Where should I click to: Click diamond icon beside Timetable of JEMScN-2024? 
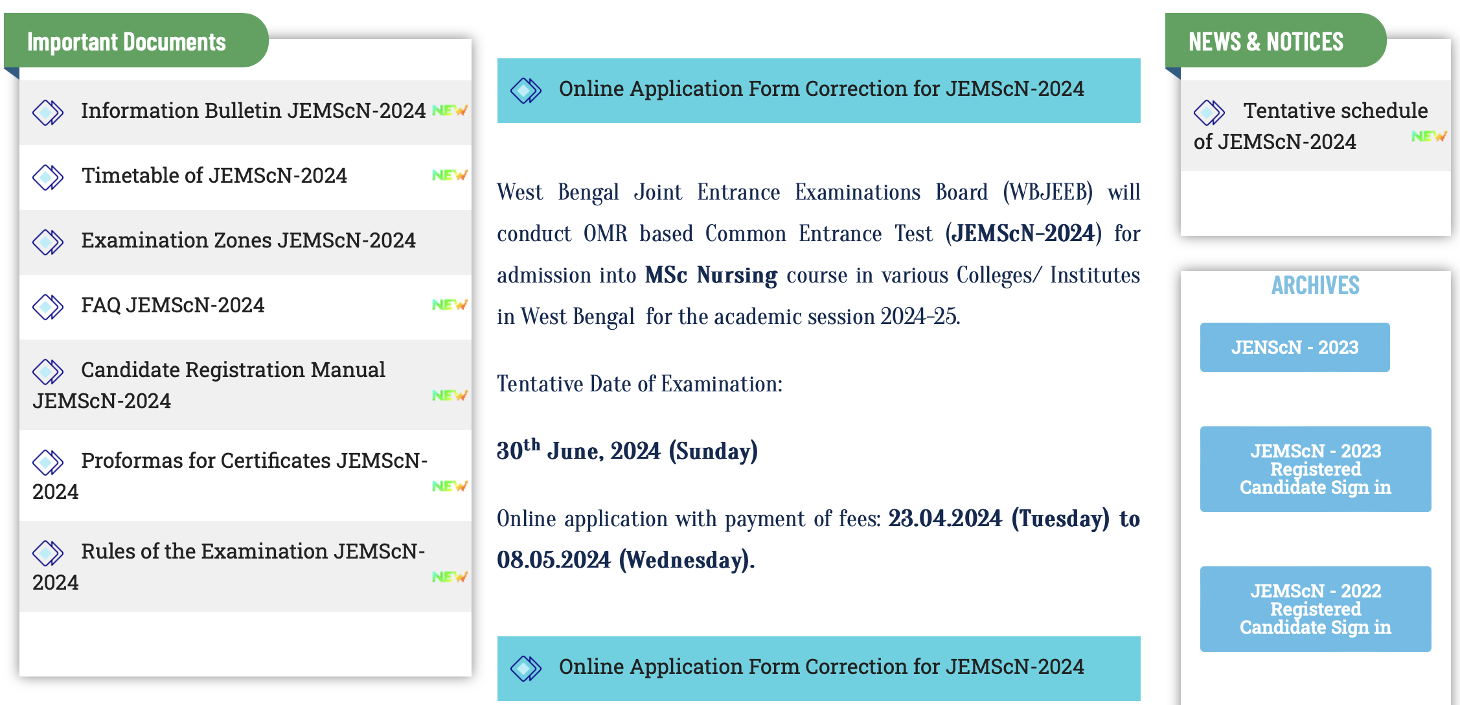[48, 178]
